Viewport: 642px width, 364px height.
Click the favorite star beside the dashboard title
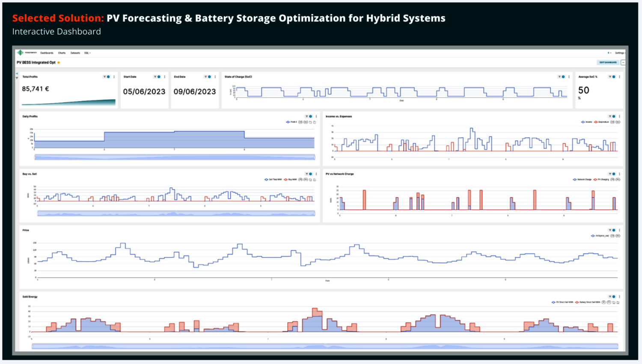click(59, 62)
